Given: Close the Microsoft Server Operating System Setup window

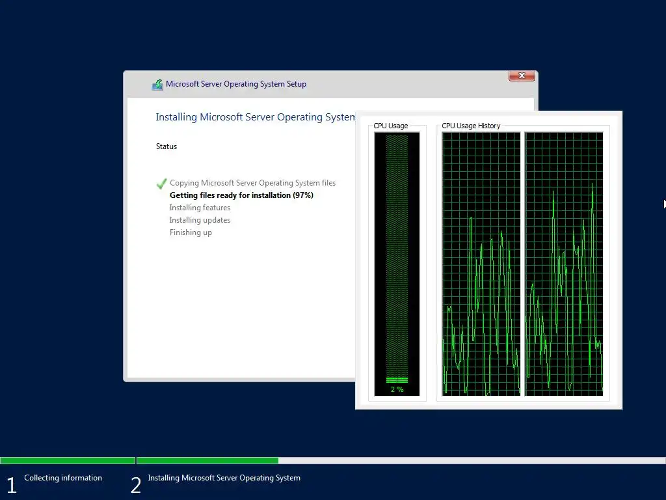Looking at the screenshot, I should (522, 76).
